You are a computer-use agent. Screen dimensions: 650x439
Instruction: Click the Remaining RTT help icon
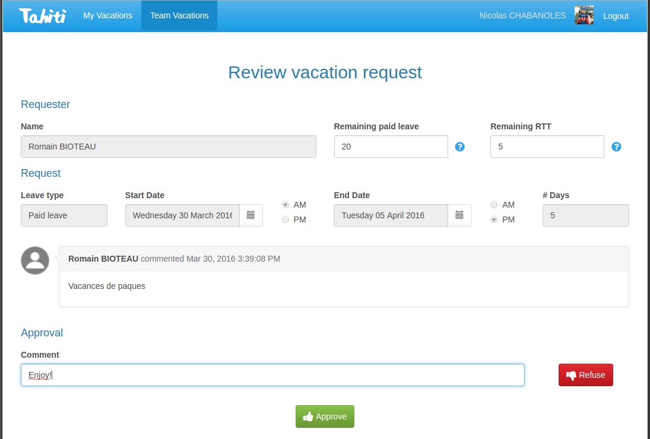click(x=616, y=147)
